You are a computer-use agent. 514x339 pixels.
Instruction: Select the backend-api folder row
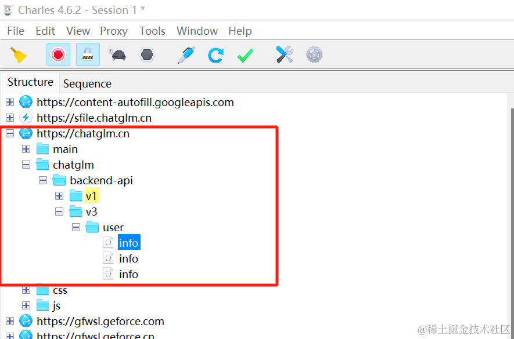coord(101,181)
